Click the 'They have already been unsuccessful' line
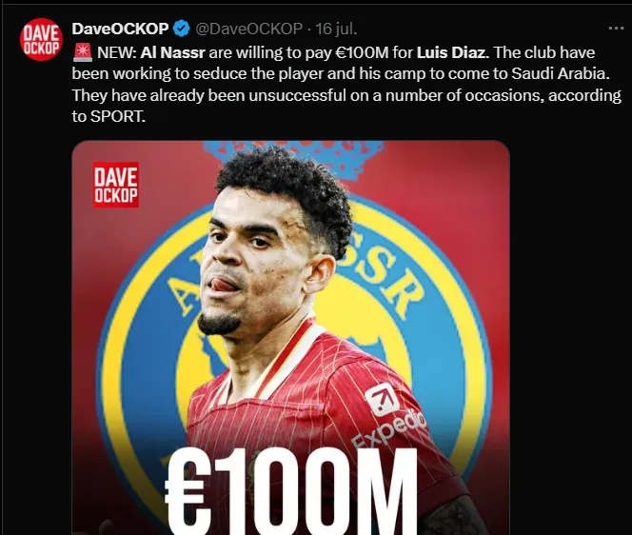This screenshot has height=535, width=632. click(x=208, y=95)
